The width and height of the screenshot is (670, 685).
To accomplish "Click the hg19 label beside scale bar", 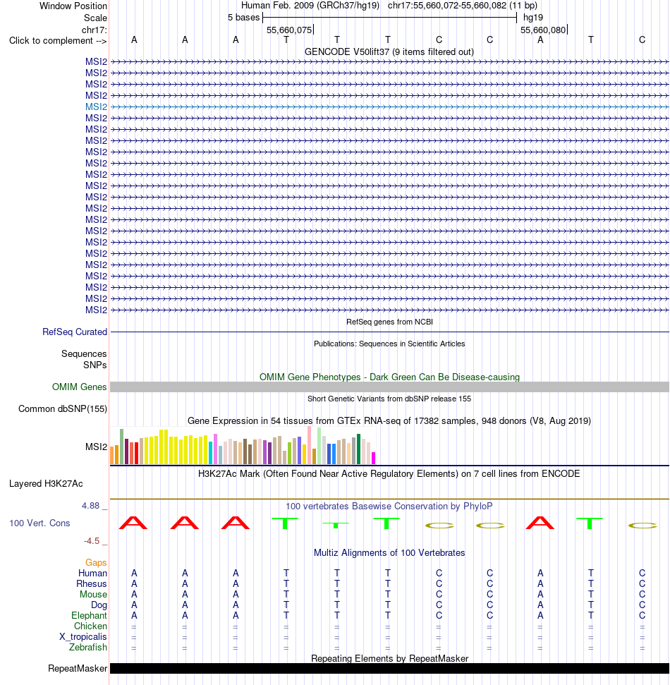I will tap(533, 18).
